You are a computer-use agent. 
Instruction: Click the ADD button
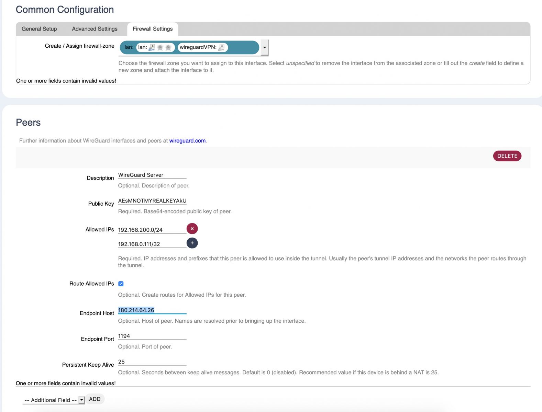pyautogui.click(x=95, y=399)
